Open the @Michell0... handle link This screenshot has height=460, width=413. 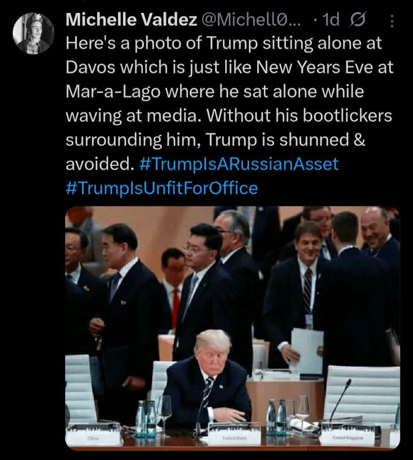tap(253, 20)
